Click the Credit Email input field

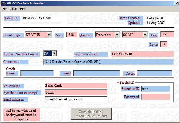click(x=97, y=73)
